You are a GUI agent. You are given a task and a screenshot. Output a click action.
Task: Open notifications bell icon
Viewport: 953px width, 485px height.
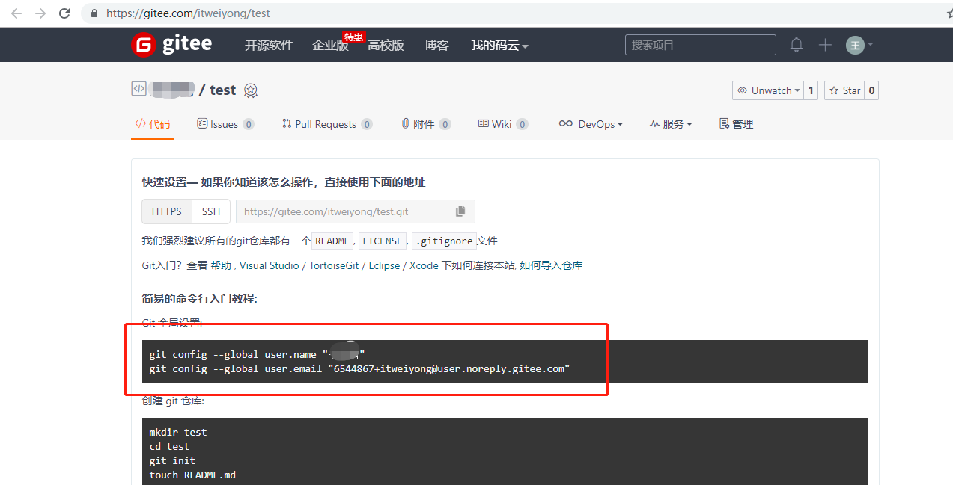pos(797,45)
